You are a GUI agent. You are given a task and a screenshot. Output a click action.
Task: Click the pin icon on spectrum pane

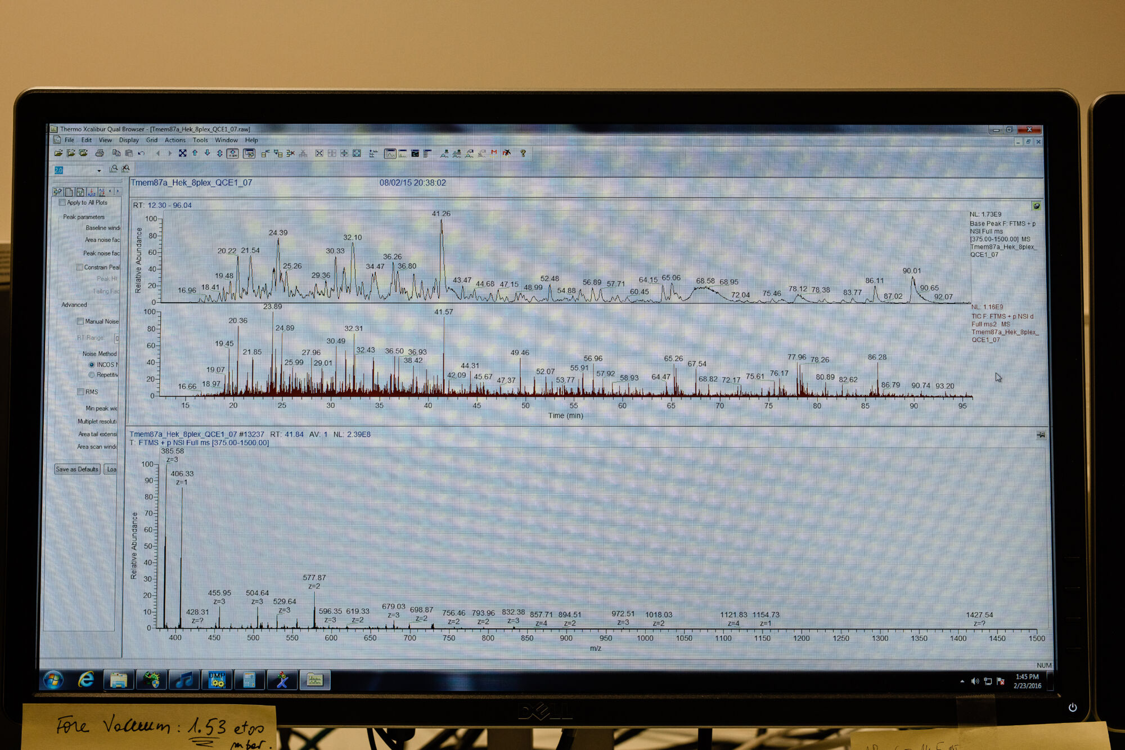pos(1041,435)
